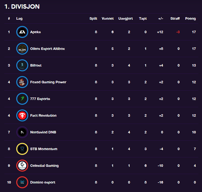Open the Domino esport team name

pyautogui.click(x=43, y=182)
